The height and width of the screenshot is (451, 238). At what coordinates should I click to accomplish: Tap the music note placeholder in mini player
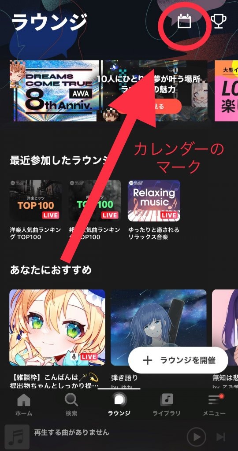click(17, 437)
